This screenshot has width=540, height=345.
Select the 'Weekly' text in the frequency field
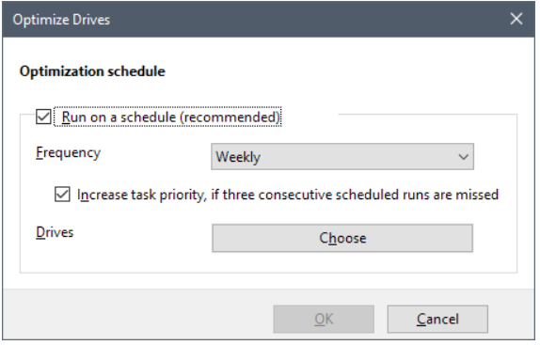click(x=238, y=157)
